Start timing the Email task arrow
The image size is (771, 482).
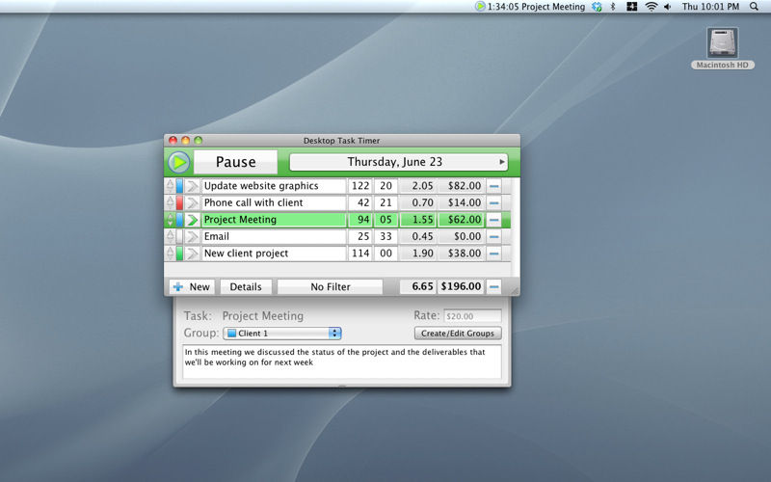tap(192, 236)
